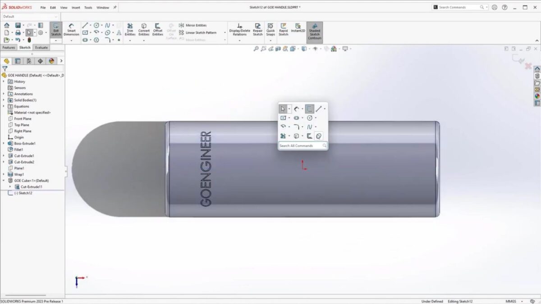Click the Search All Commands shortcut box
541x304 pixels.
coord(303,146)
